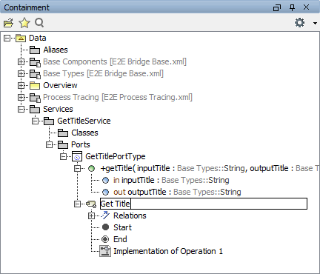Click the GetTitleService package icon
This screenshot has width=320, height=274.
coord(49,121)
